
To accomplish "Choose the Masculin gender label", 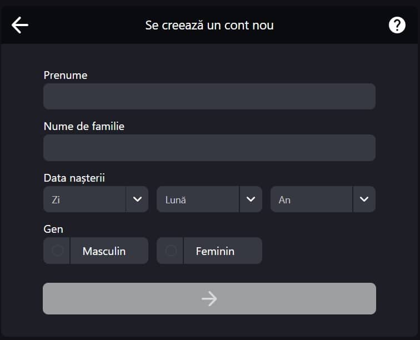I will pos(104,251).
